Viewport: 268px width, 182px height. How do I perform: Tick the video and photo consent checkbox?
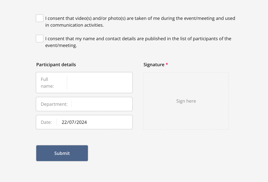coord(40,18)
